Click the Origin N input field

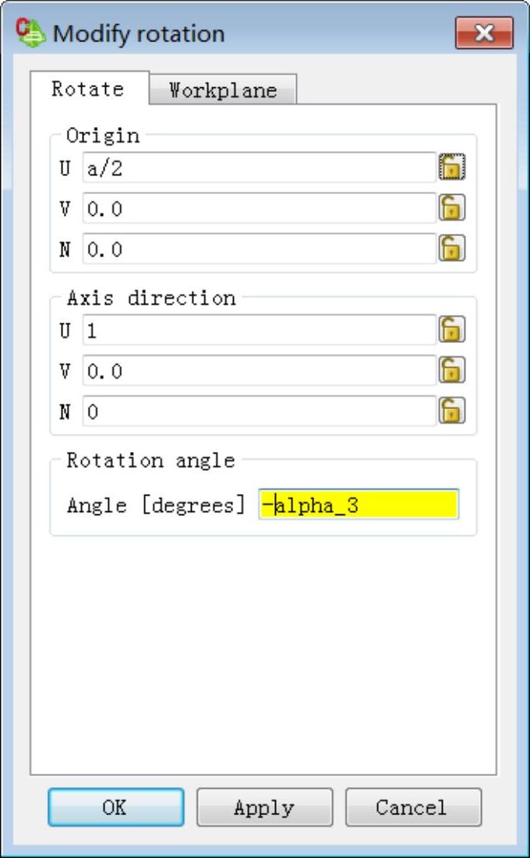(x=258, y=249)
